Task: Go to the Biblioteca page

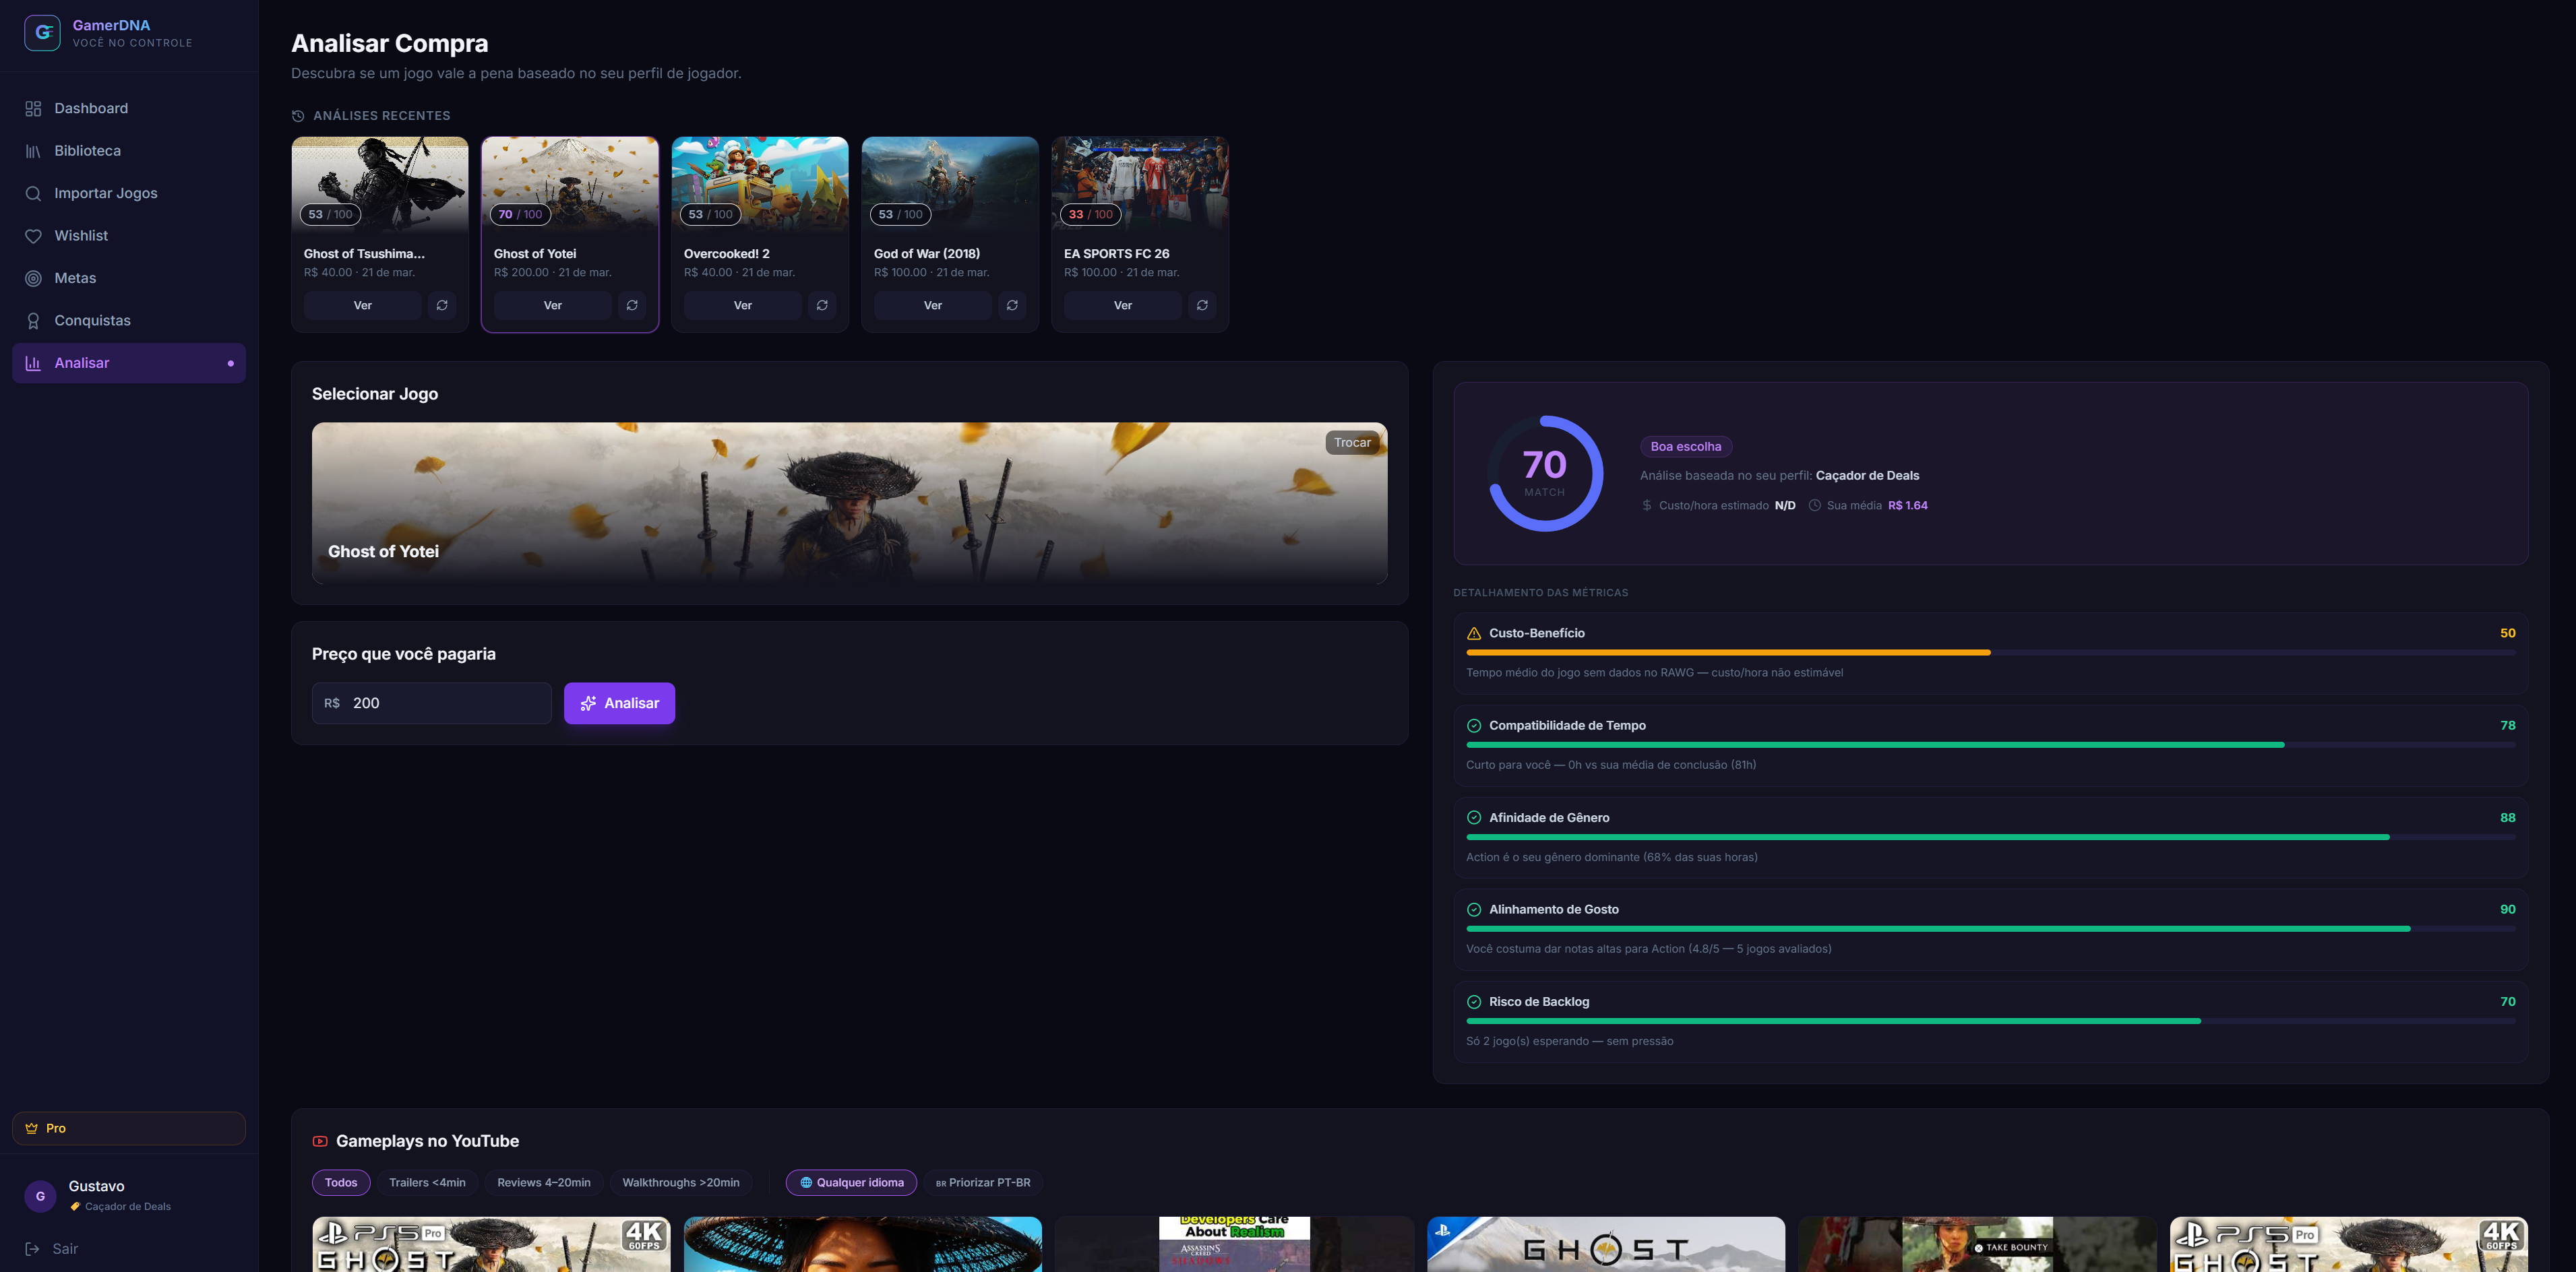Action: point(129,151)
